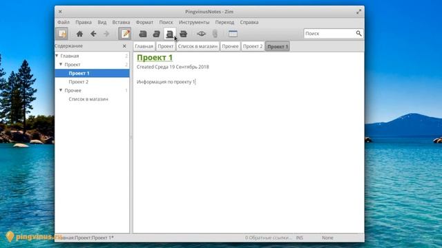Click the attach file paperclip icon
Screen dimensions: 442x248
tap(215, 34)
